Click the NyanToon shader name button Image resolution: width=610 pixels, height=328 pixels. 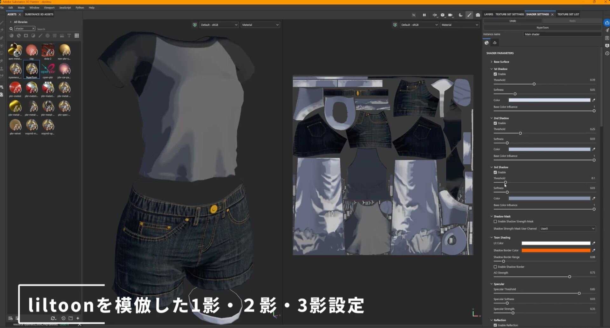[x=542, y=28]
